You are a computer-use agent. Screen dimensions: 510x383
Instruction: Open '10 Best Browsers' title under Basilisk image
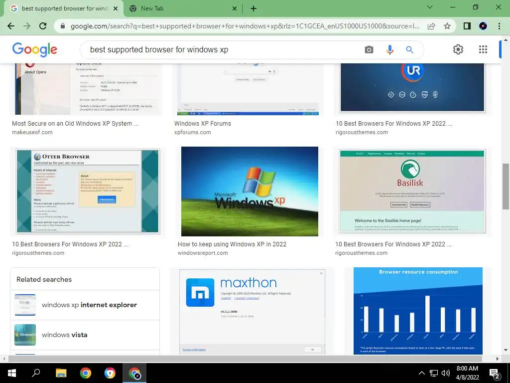(393, 244)
